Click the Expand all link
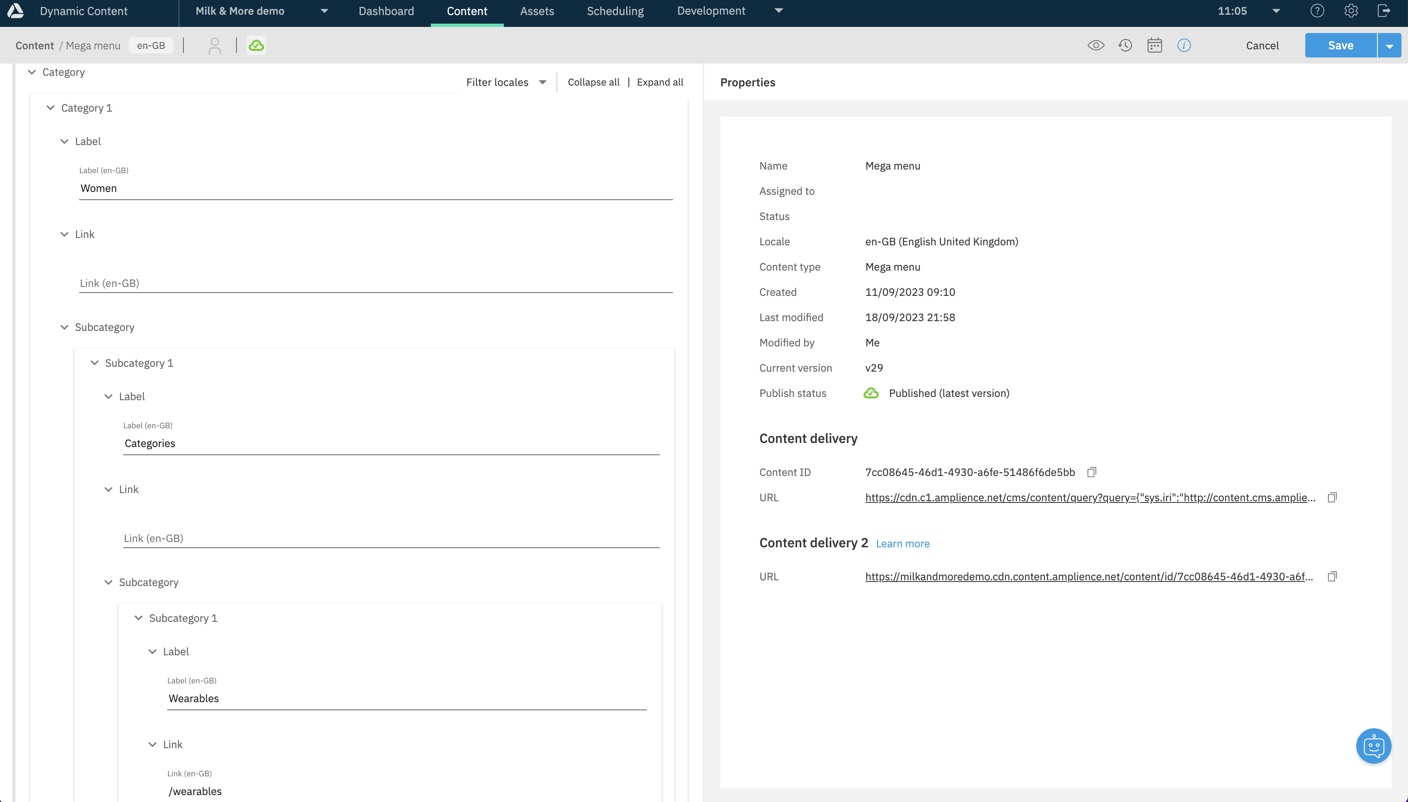 (660, 82)
